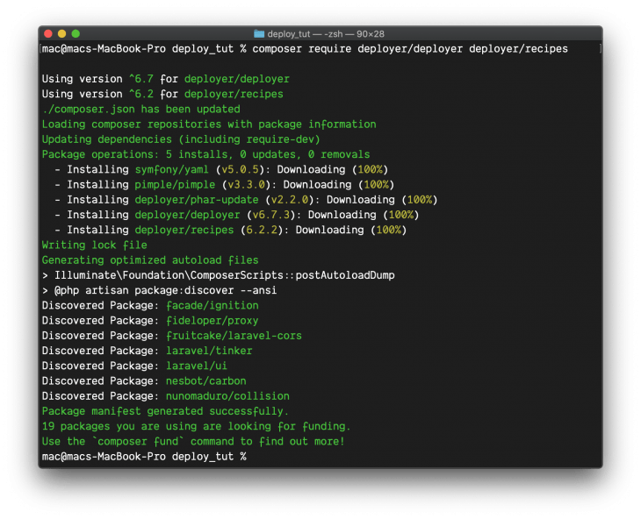Click the 'Writing lock file' line
641x519 pixels.
95,245
